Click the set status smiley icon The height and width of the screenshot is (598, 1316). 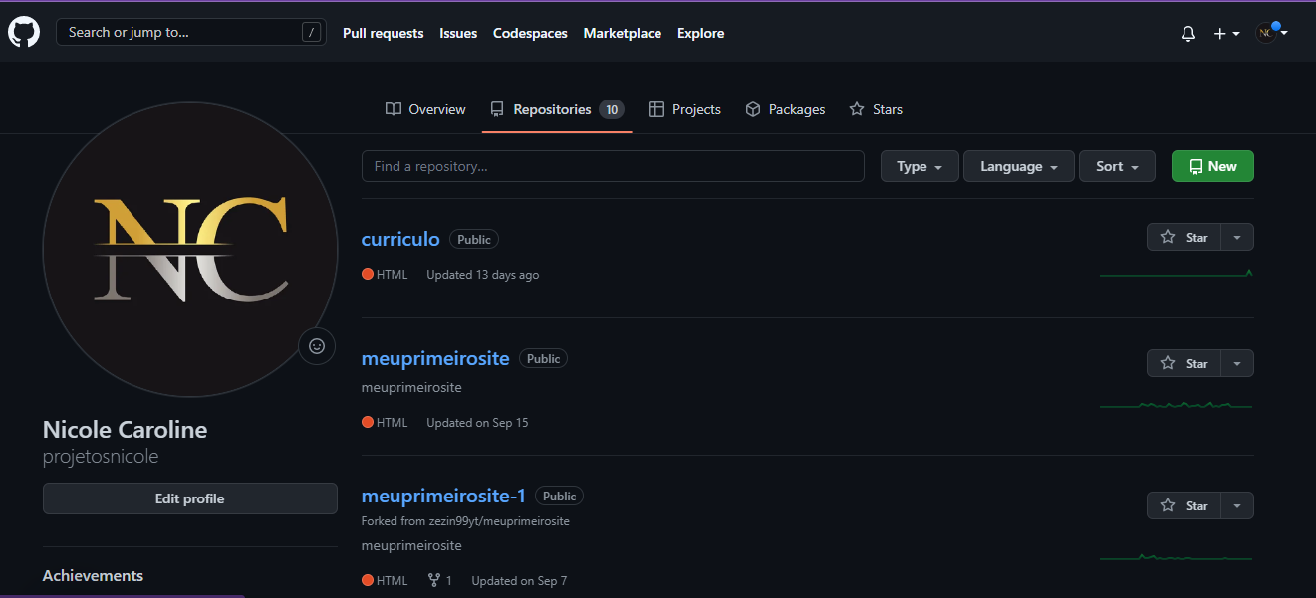click(317, 346)
